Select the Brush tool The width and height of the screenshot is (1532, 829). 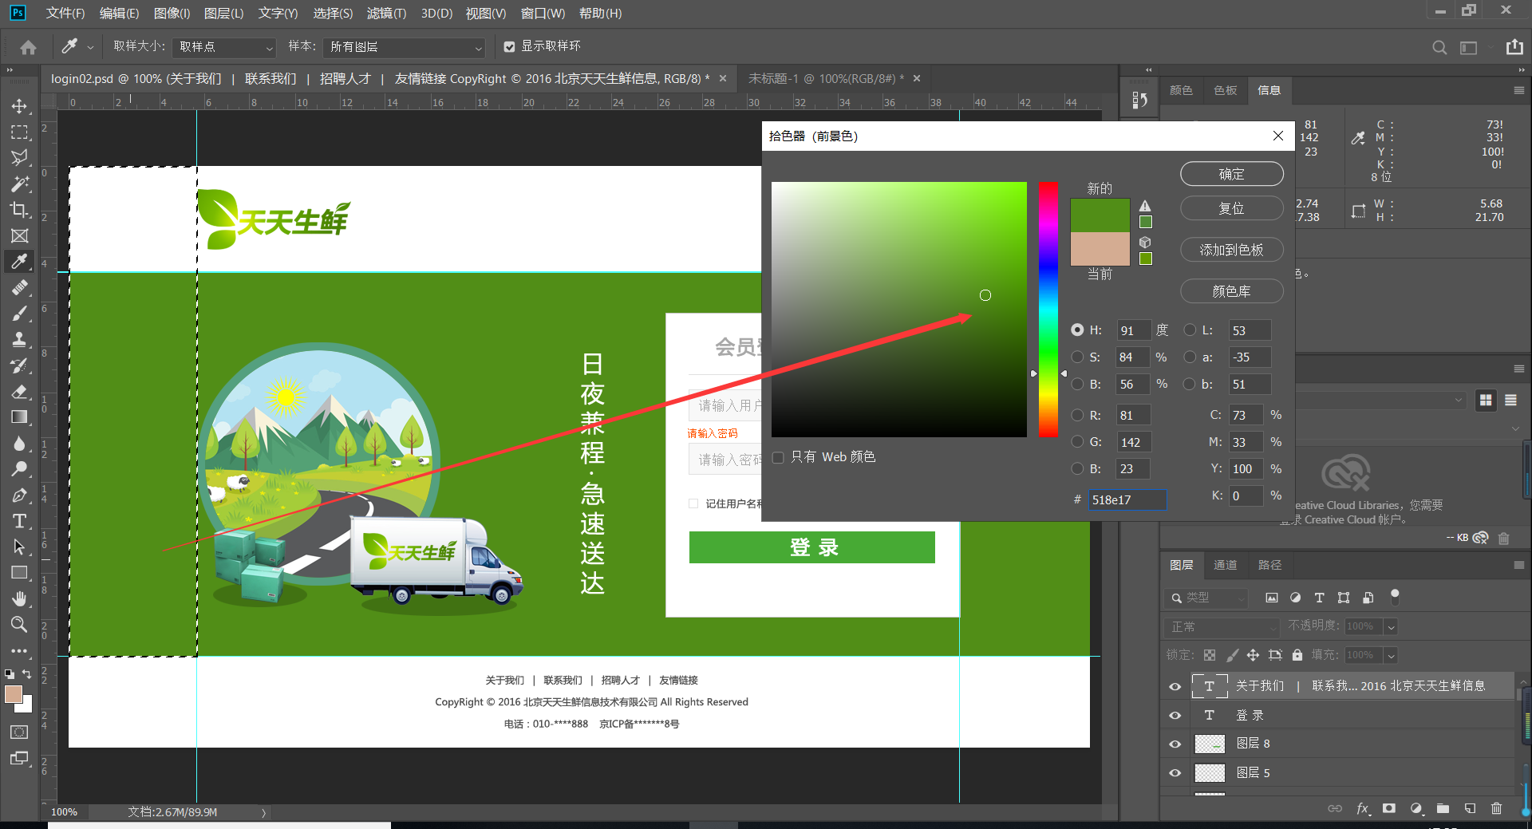pyautogui.click(x=19, y=314)
